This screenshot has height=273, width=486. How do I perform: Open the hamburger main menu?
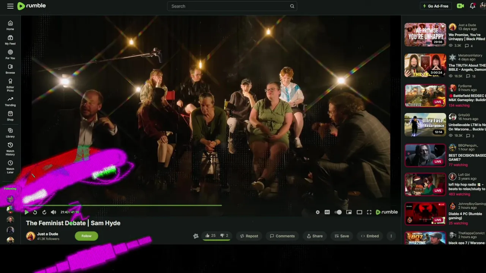[x=10, y=6]
